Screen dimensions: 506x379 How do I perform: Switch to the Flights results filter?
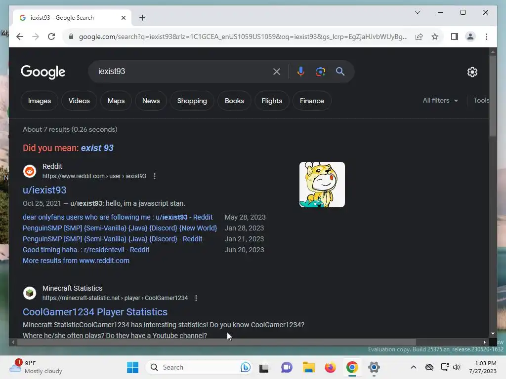pos(272,101)
